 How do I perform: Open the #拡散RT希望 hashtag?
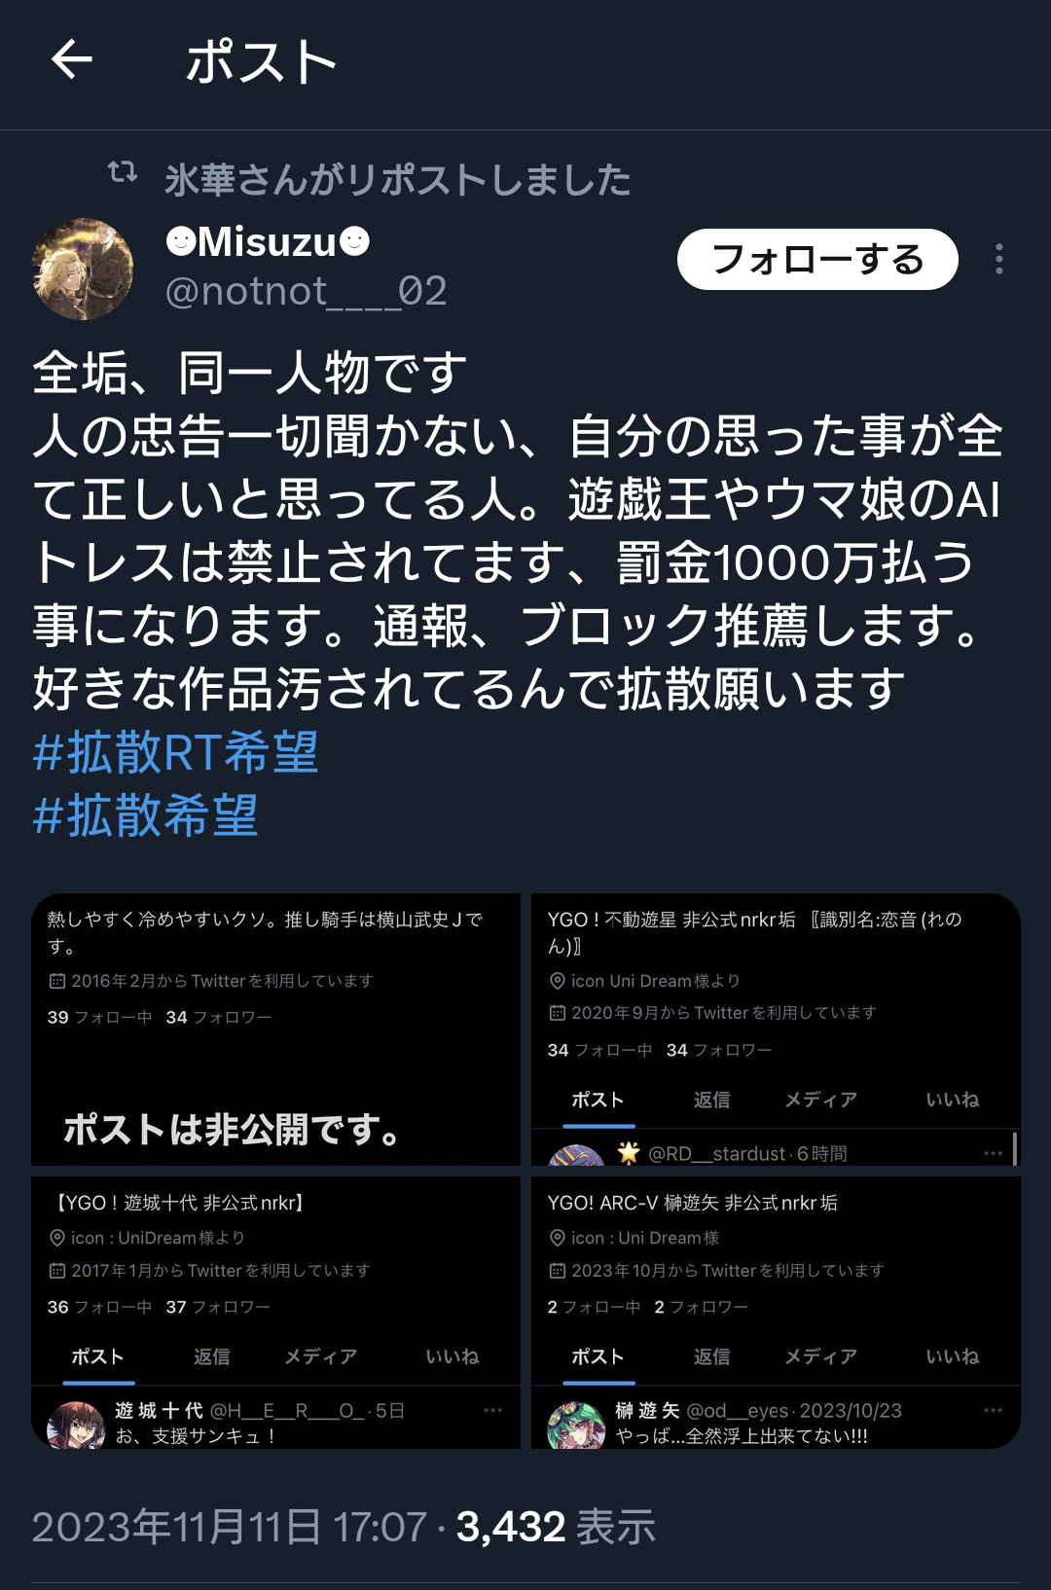(176, 752)
